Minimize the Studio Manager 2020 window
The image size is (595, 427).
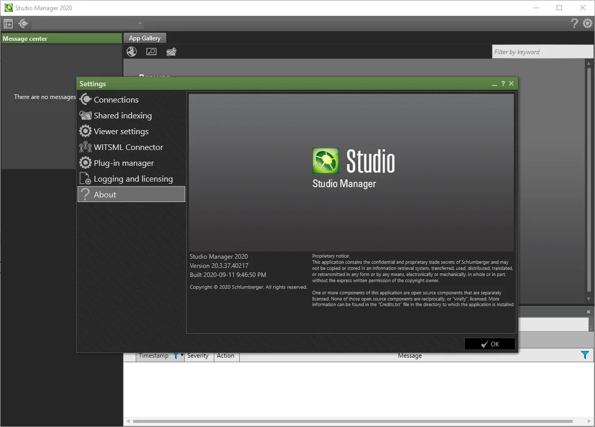(x=536, y=8)
